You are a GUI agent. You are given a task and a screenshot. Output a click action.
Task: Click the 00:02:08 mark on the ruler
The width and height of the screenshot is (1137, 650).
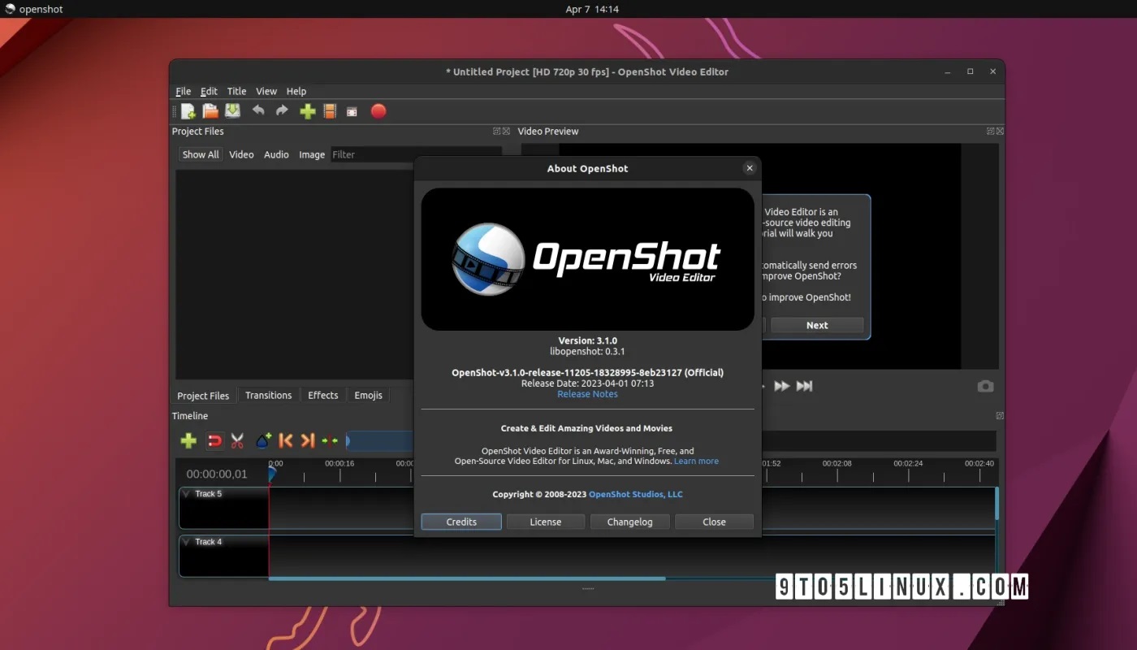point(837,463)
